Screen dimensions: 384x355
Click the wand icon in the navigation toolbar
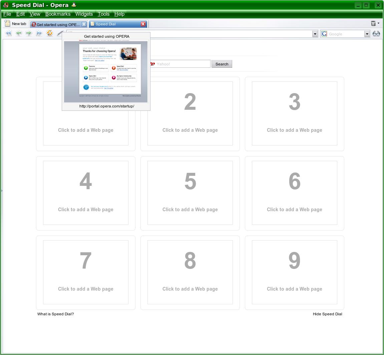tap(60, 33)
